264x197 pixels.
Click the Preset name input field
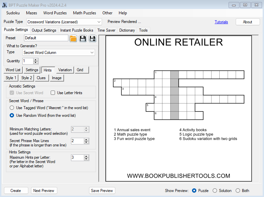point(46,38)
